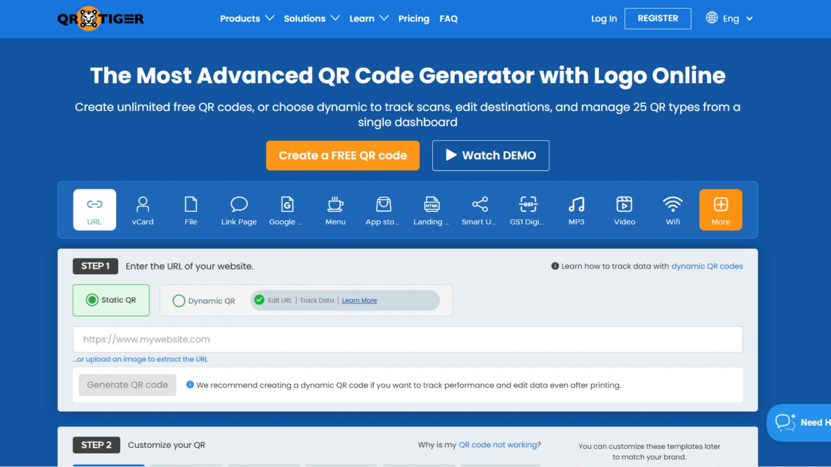Click the Track Data text
Viewport: 831px width, 467px height.
[317, 301]
